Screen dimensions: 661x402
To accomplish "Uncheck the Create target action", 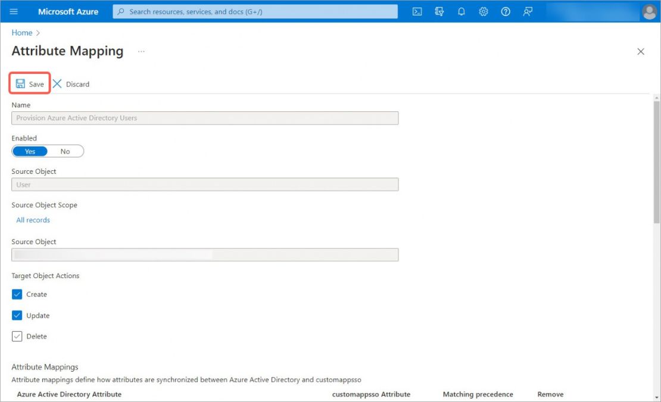I will point(17,294).
